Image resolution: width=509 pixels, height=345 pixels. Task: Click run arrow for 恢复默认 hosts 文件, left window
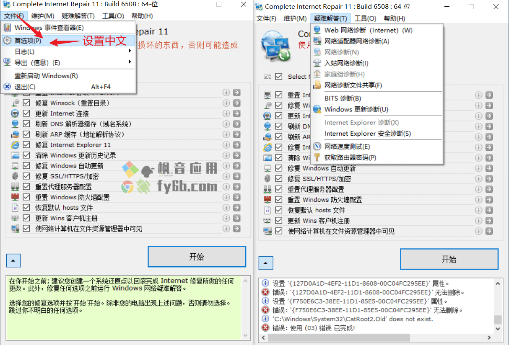point(237,208)
